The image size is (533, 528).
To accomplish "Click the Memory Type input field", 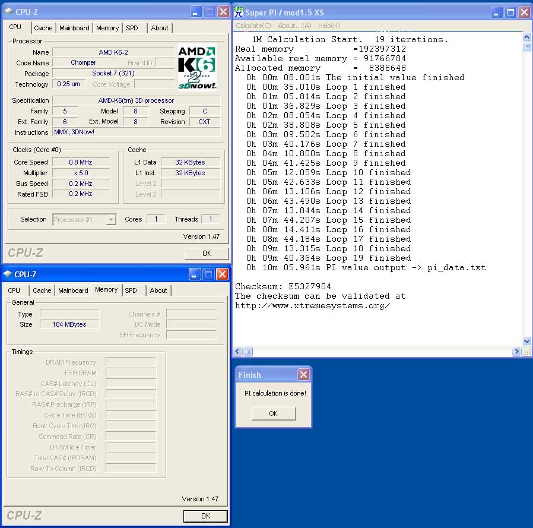I will 69,314.
